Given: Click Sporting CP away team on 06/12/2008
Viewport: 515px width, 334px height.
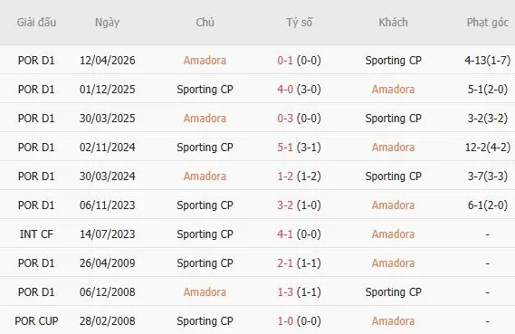Looking at the screenshot, I should (x=393, y=292).
